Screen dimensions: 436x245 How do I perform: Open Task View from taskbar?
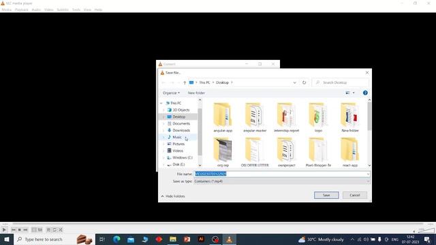pyautogui.click(x=102, y=239)
